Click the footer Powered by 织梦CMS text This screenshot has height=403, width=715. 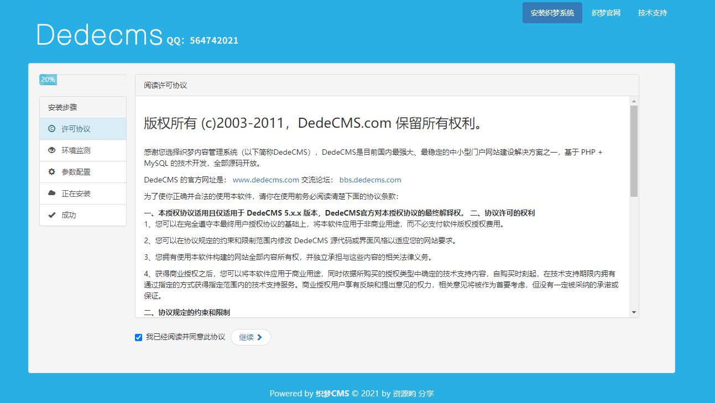310,394
